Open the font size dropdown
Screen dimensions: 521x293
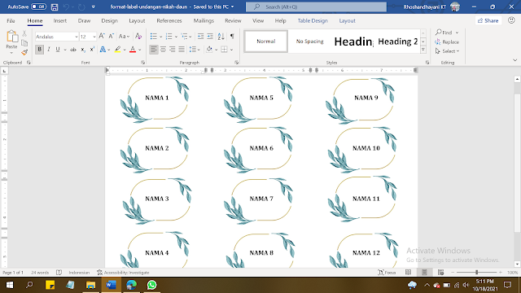[94, 37]
